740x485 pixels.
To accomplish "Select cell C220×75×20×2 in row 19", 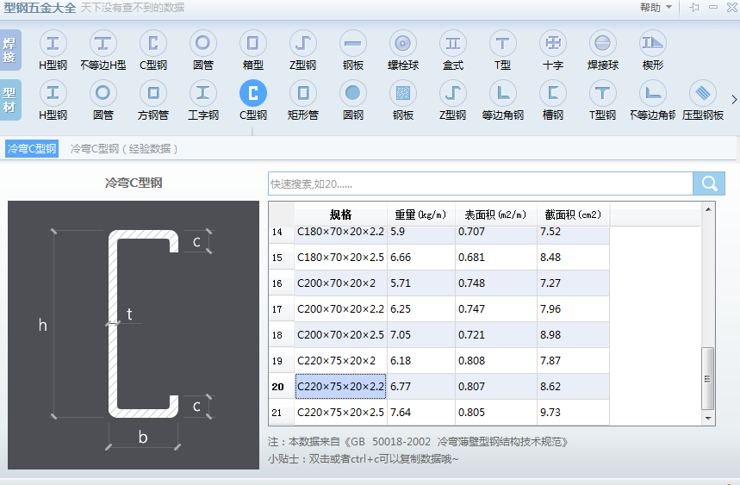I will pos(341,361).
